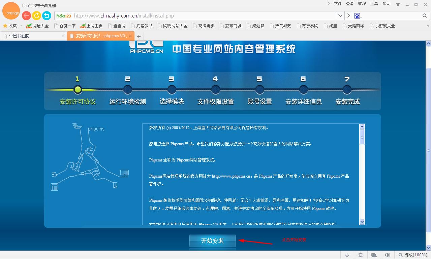The image size is (431, 259).
Task: Open the 帮助 menu
Action: pyautogui.click(x=386, y=4)
